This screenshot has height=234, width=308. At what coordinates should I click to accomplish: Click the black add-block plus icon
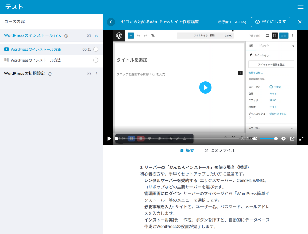(x=240, y=73)
